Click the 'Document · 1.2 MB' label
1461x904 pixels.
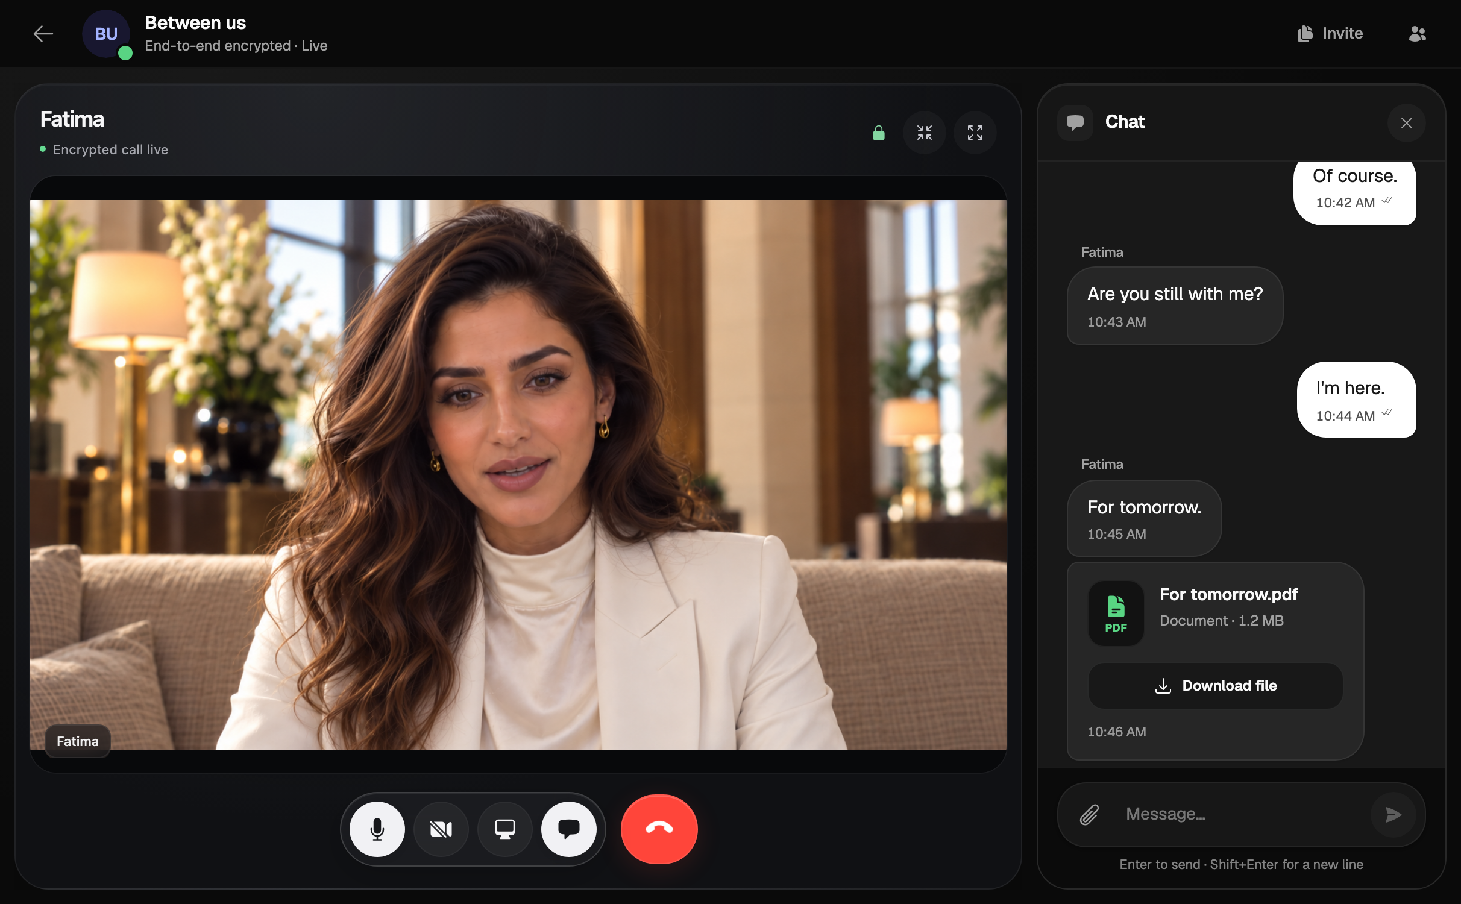(x=1222, y=621)
